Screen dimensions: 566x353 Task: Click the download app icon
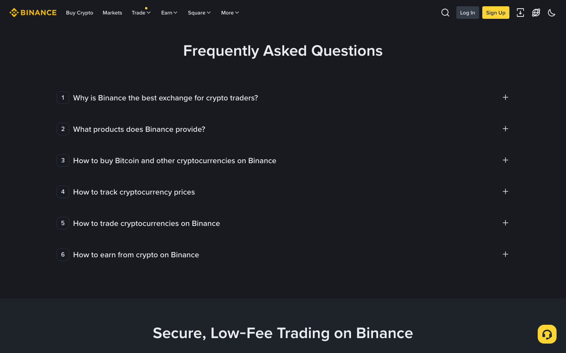(520, 13)
